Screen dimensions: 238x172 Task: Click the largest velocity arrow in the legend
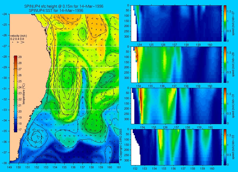coord(22,42)
